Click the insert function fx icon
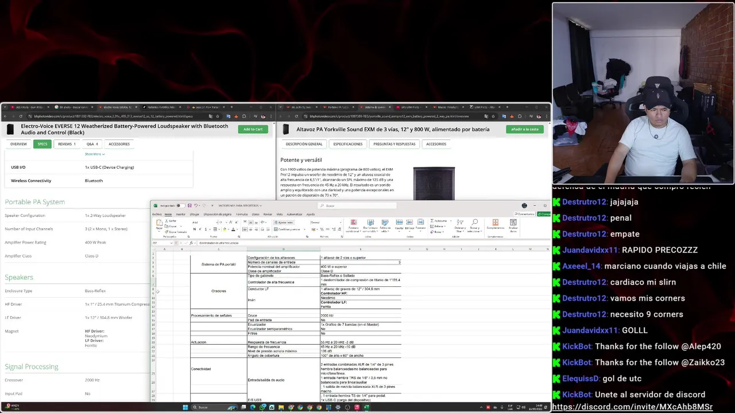Image resolution: width=735 pixels, height=413 pixels. click(x=191, y=243)
